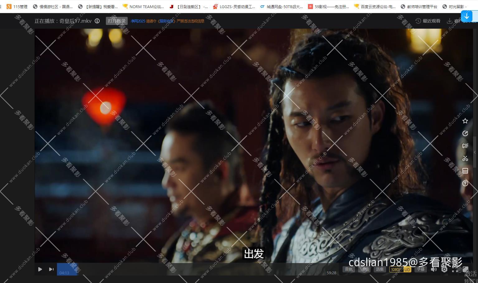Open the 1080P quality selector
This screenshot has width=478, height=283.
pos(396,269)
